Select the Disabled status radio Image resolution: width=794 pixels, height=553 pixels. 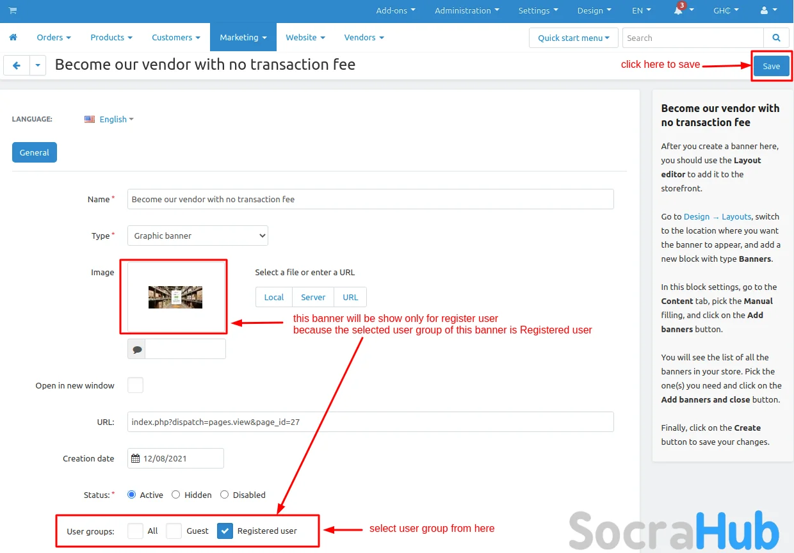click(x=225, y=495)
